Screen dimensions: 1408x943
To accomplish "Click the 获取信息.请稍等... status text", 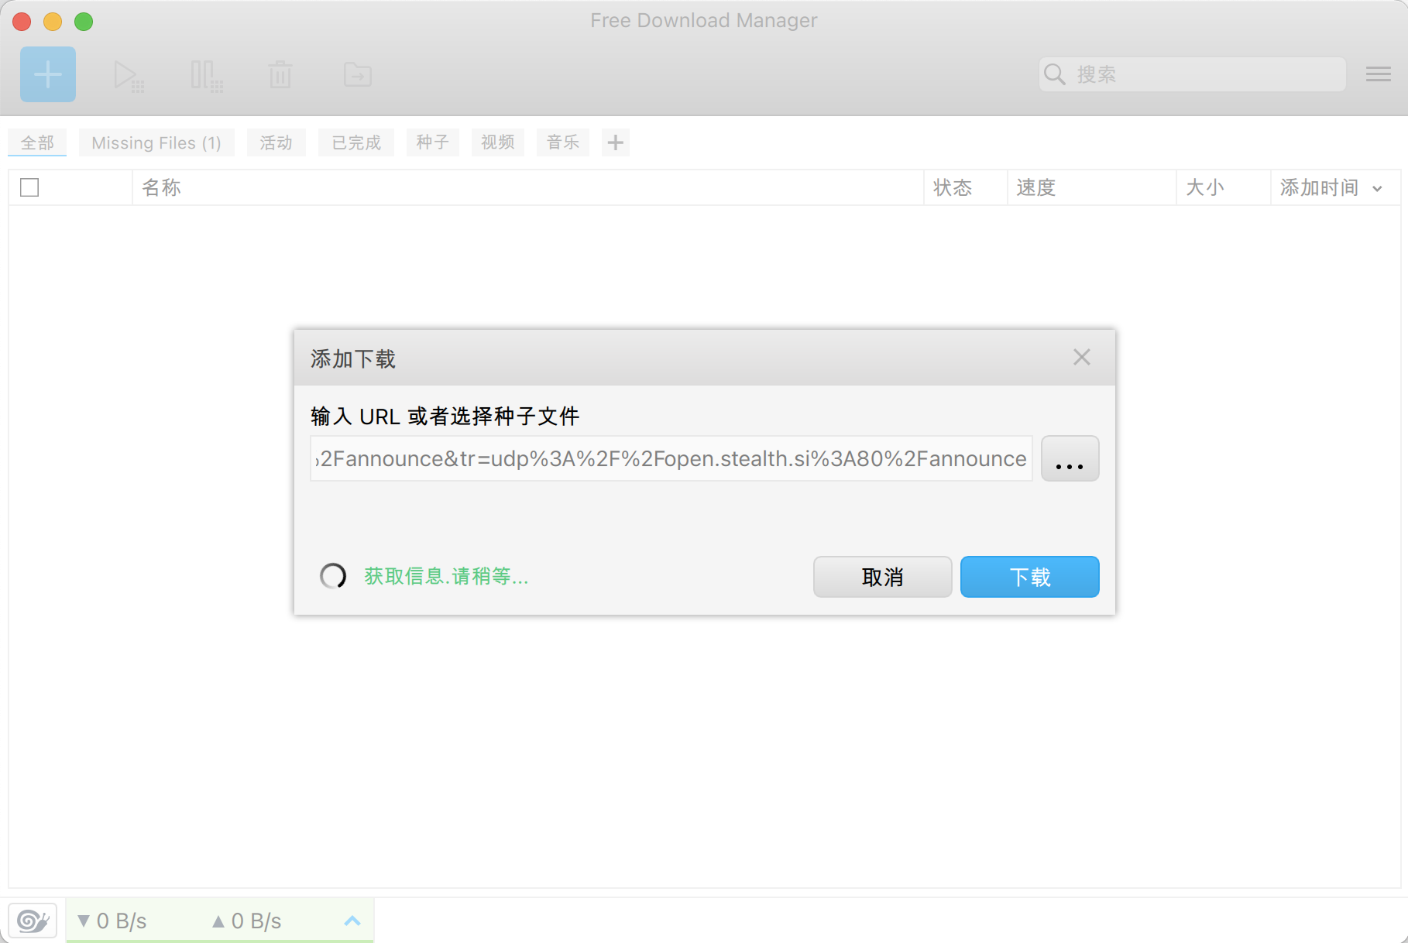I will (x=446, y=576).
